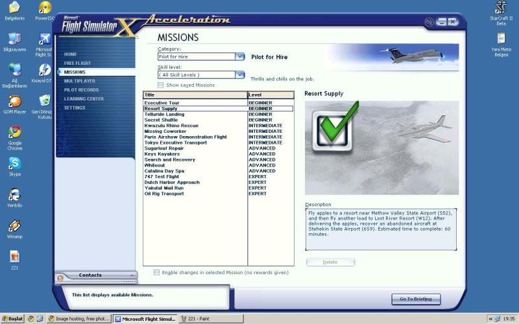Sort missions by Title column header
519x324 pixels.
point(195,95)
